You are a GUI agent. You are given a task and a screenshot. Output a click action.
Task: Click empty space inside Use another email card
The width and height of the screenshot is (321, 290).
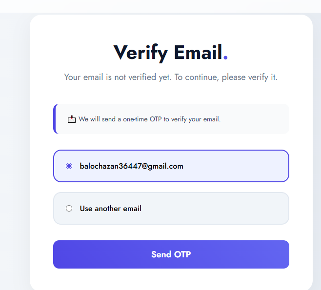(215, 209)
